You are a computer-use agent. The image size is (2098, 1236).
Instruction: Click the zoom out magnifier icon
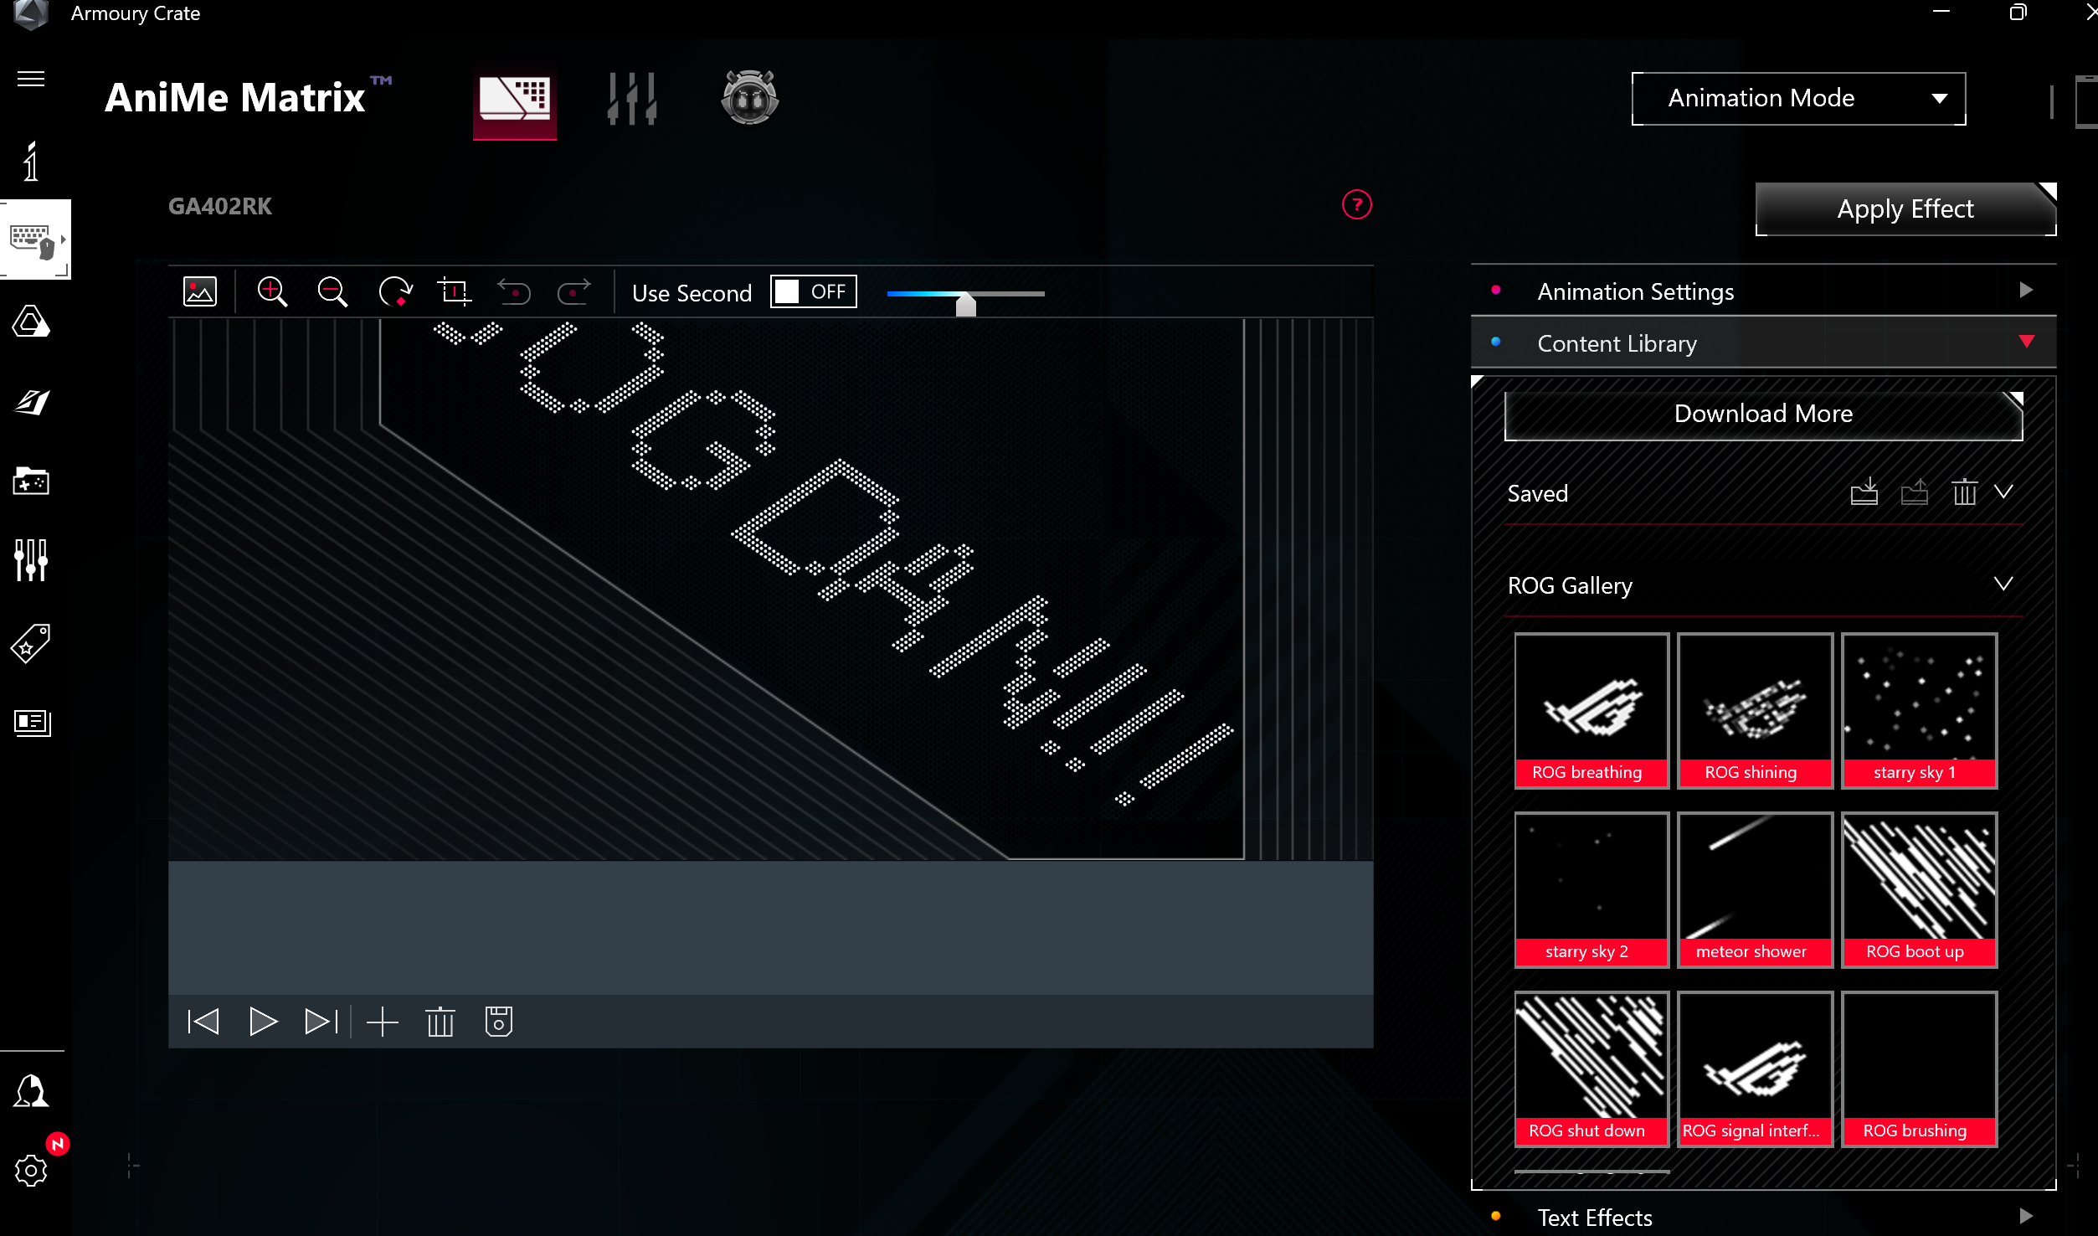pos(332,291)
